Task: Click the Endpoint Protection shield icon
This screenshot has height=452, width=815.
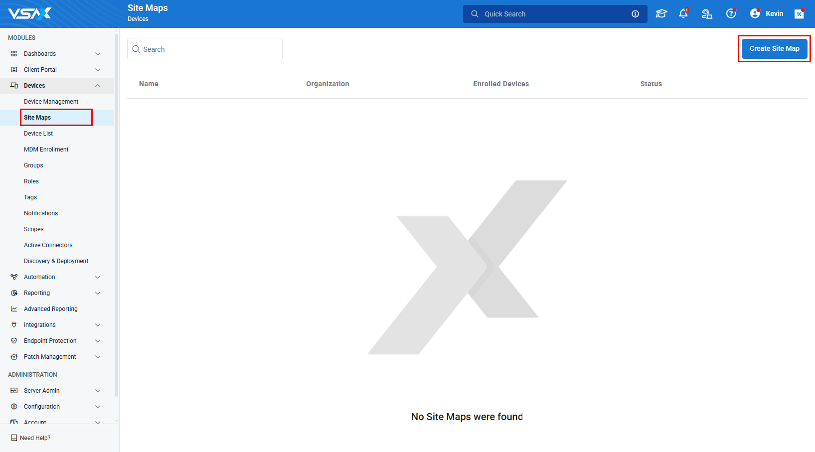Action: point(14,341)
